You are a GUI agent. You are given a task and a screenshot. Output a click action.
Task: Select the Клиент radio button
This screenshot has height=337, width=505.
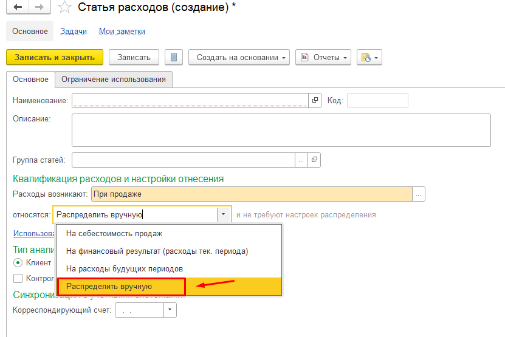click(18, 263)
